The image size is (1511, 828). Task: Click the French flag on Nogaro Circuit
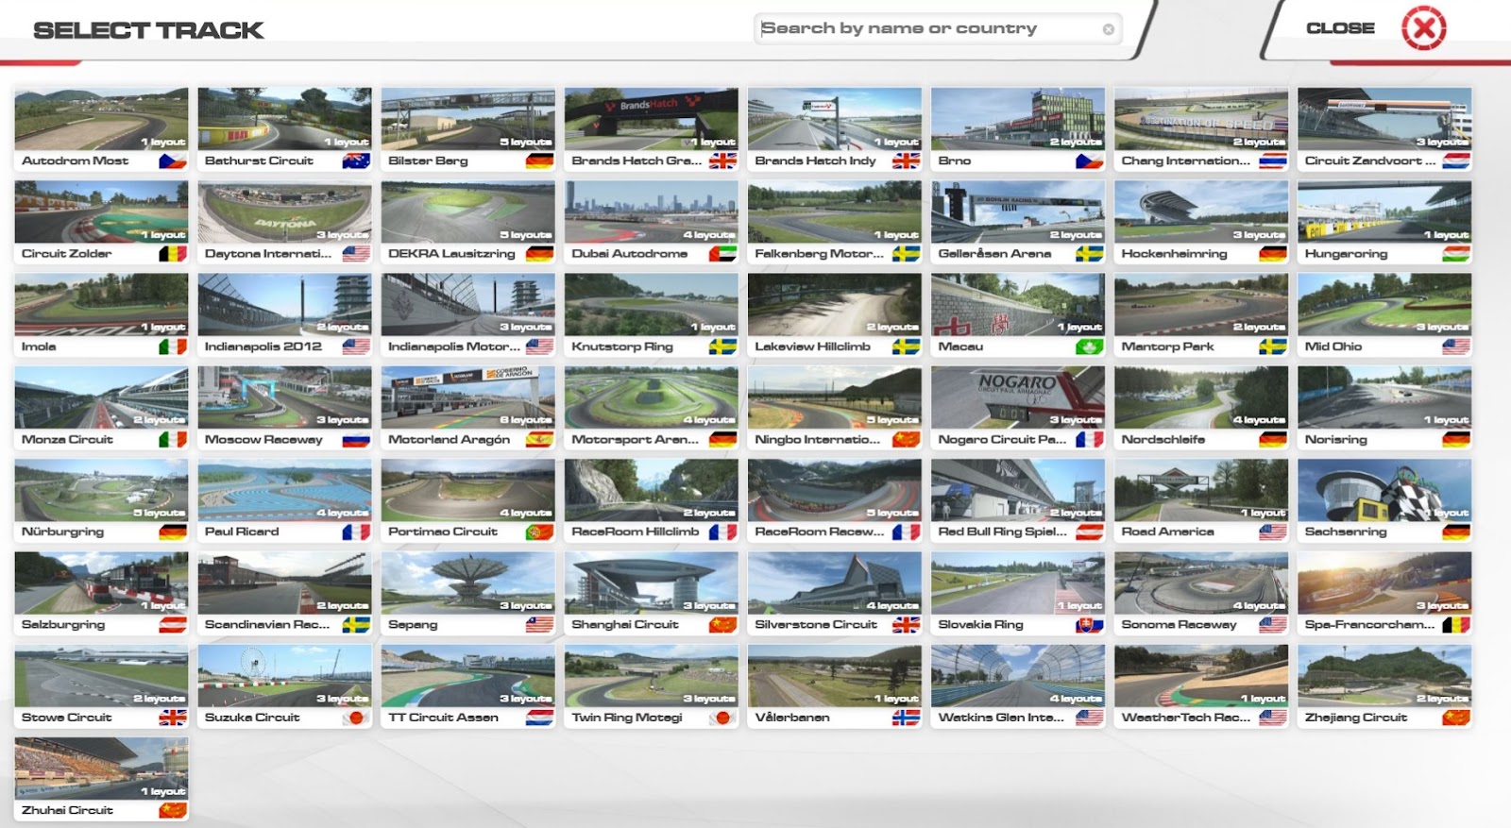click(x=1089, y=439)
